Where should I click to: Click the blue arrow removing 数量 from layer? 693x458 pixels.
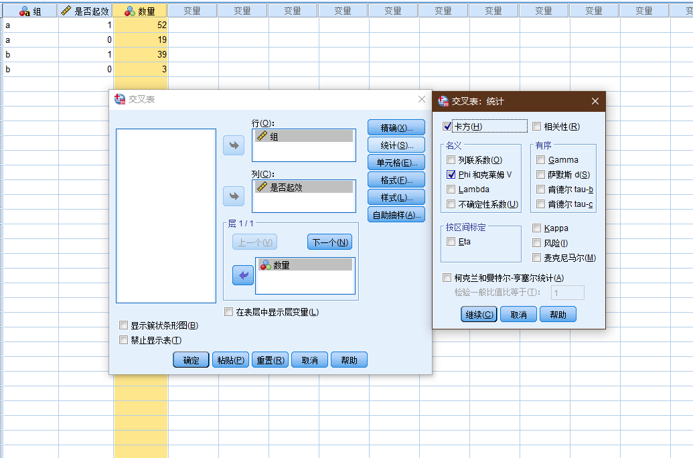243,275
